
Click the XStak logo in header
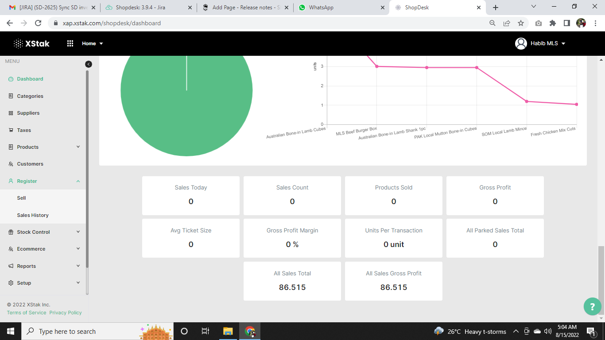31,43
